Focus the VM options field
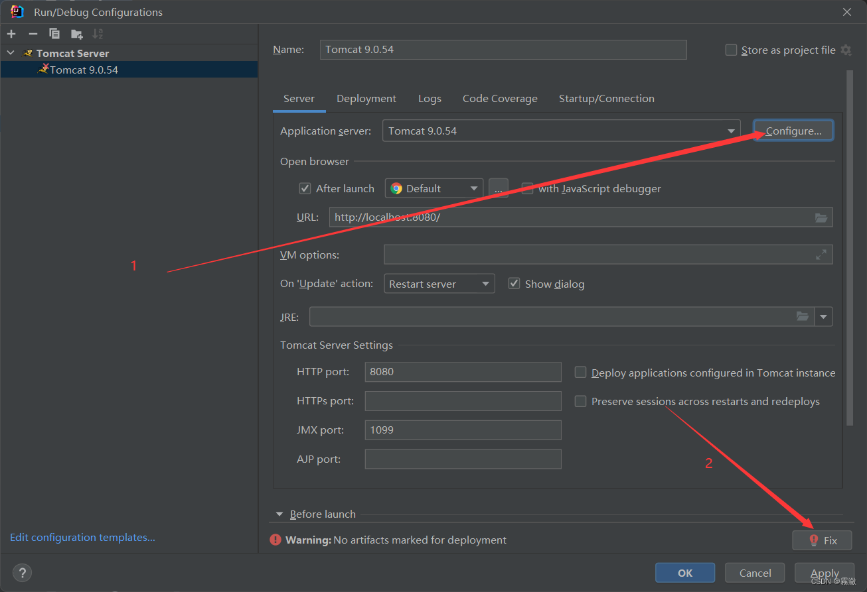Screen dimensions: 867x592 608,255
